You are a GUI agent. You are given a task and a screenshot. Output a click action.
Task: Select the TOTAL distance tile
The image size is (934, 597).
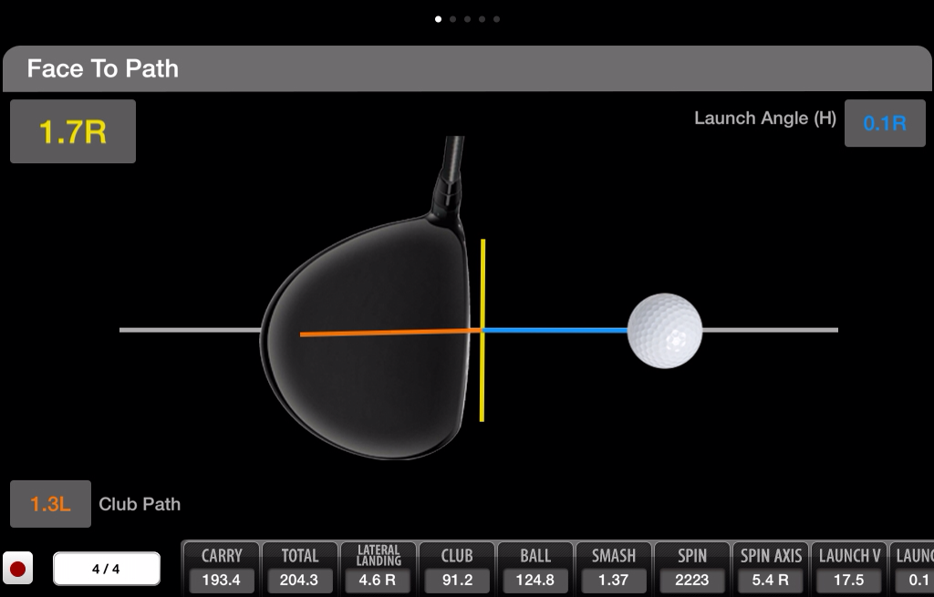(299, 569)
